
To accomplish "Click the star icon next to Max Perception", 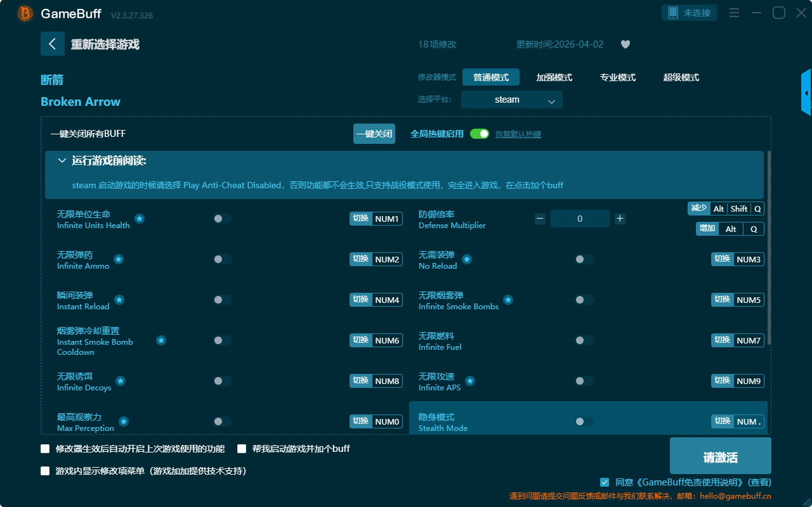I will (x=124, y=421).
